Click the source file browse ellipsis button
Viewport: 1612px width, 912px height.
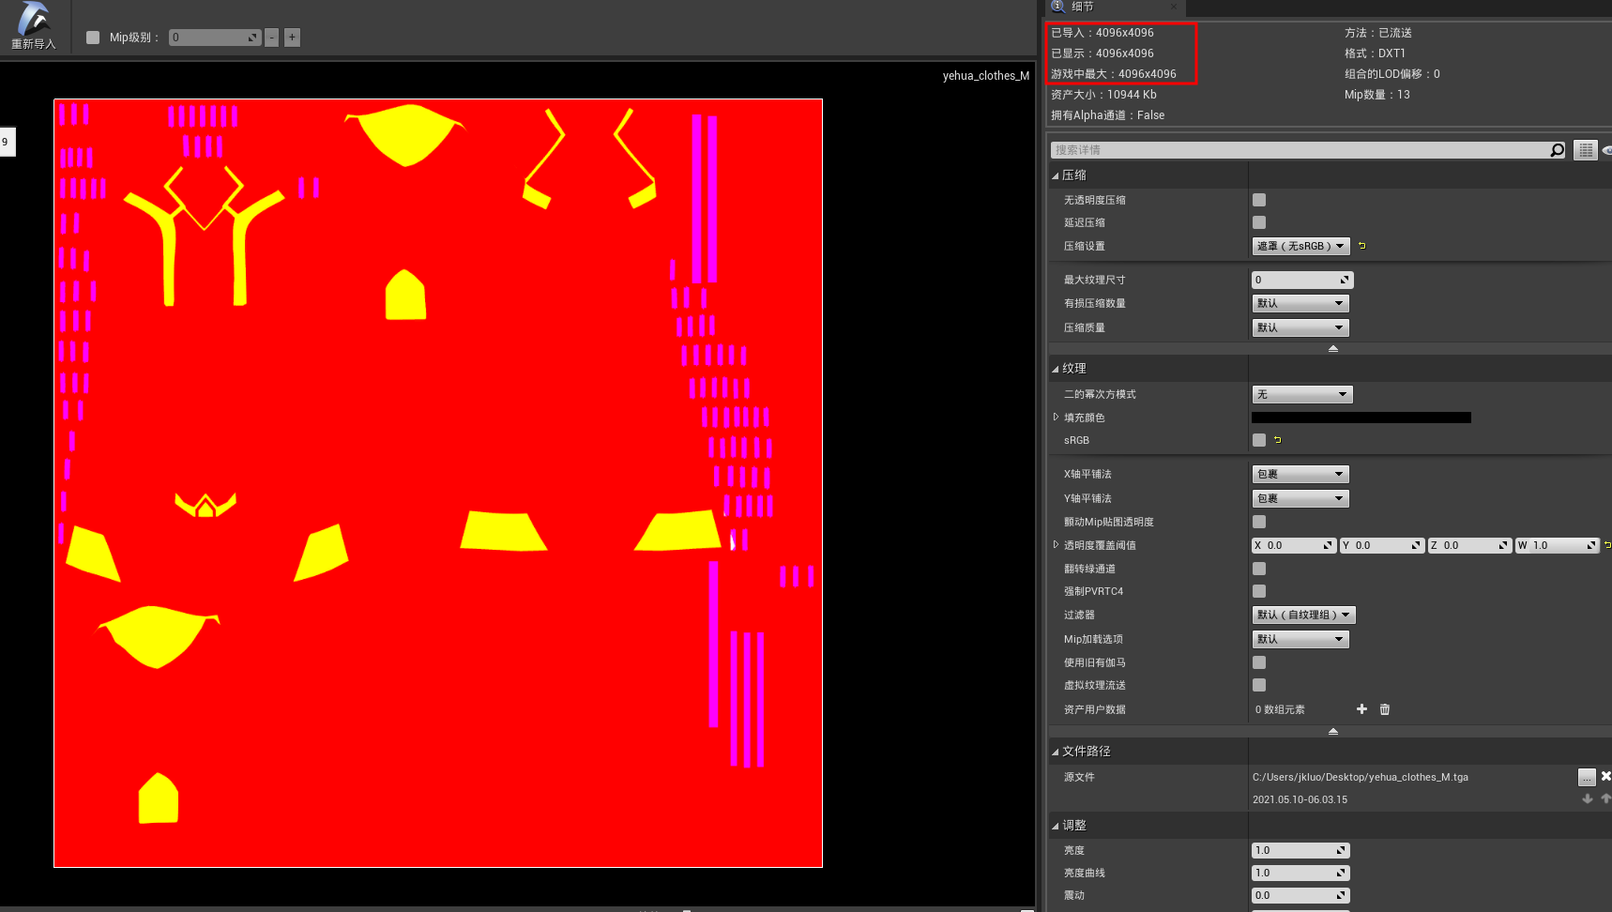1586,777
